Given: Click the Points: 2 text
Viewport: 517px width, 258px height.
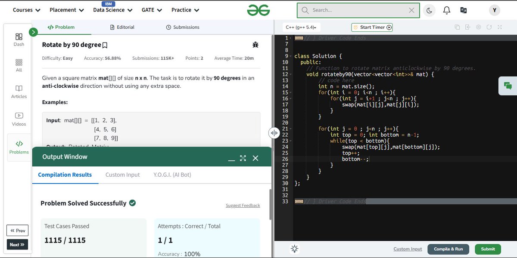Looking at the screenshot, I should click(x=194, y=58).
